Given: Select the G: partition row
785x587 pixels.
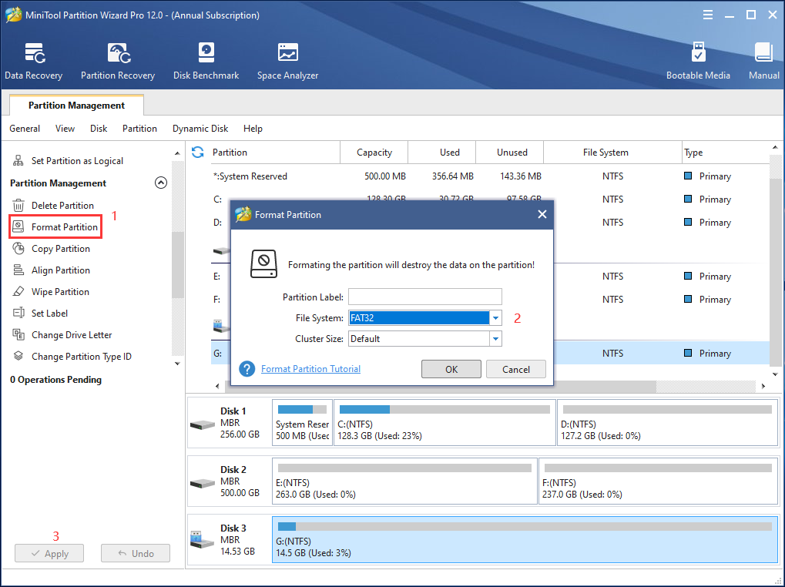Looking at the screenshot, I should 490,354.
